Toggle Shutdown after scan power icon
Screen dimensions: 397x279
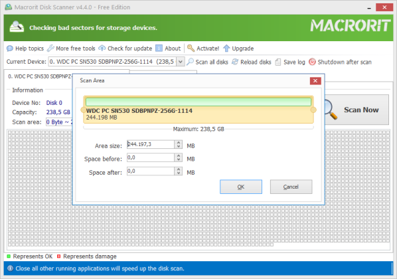coord(312,62)
